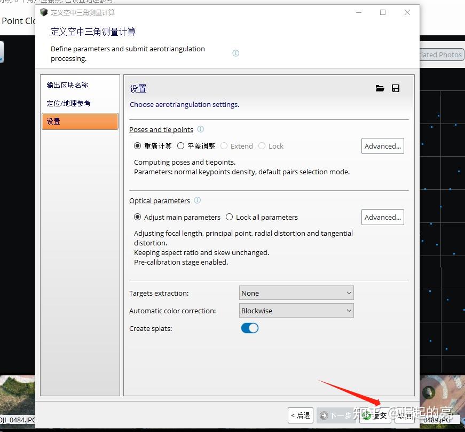Enable the Create splats toggle

(249, 328)
